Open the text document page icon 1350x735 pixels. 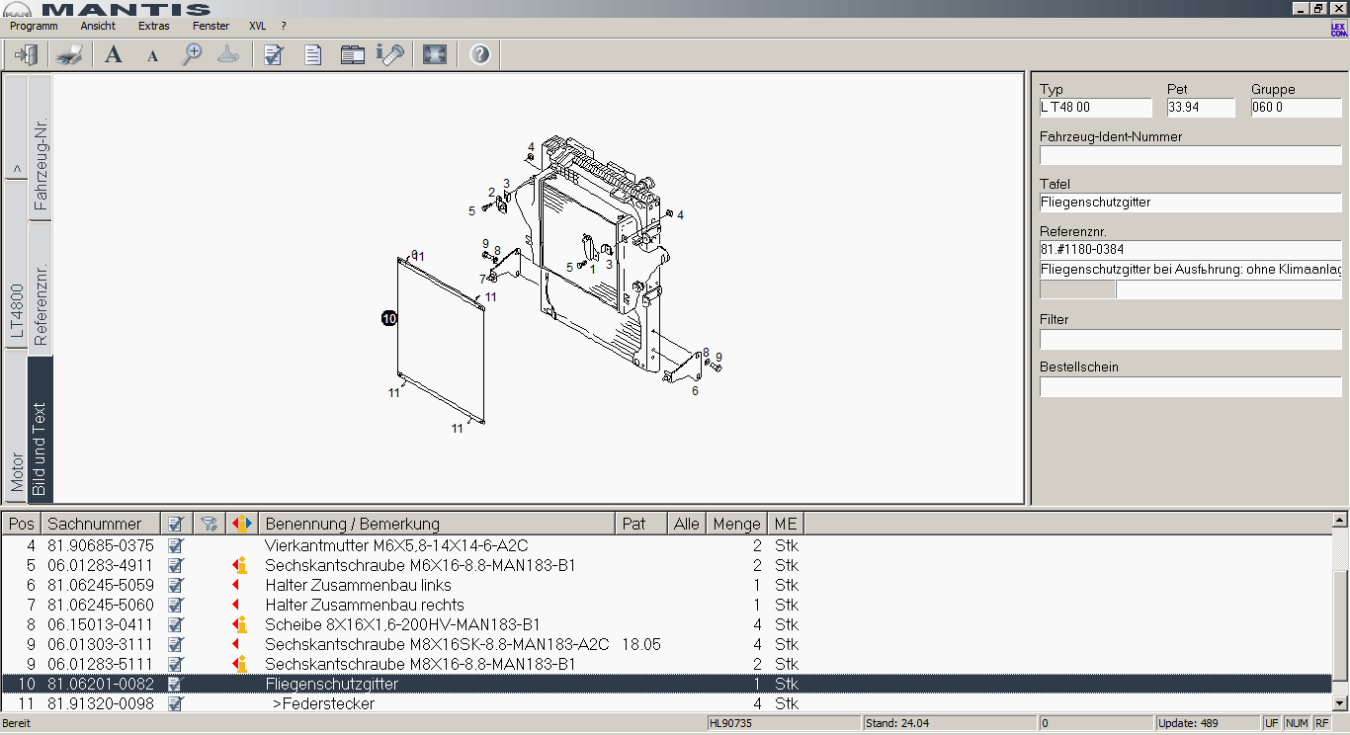coord(313,54)
